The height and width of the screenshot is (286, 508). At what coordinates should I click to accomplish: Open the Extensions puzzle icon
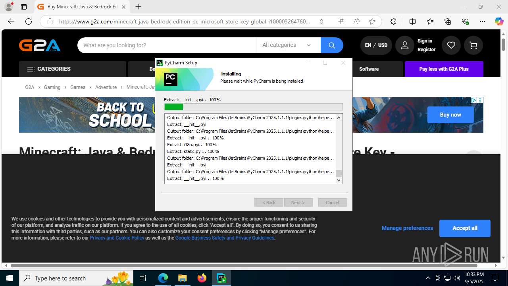coord(393,21)
